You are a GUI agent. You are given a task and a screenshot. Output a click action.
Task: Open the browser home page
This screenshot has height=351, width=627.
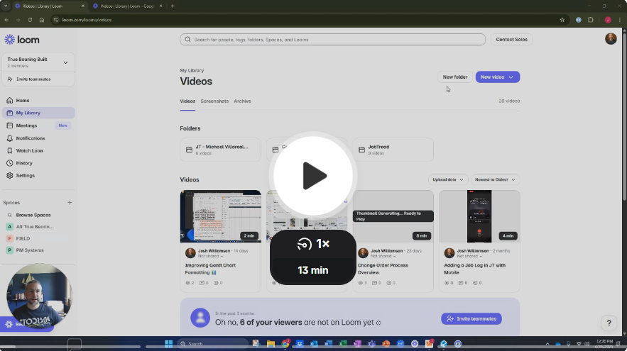(x=42, y=20)
